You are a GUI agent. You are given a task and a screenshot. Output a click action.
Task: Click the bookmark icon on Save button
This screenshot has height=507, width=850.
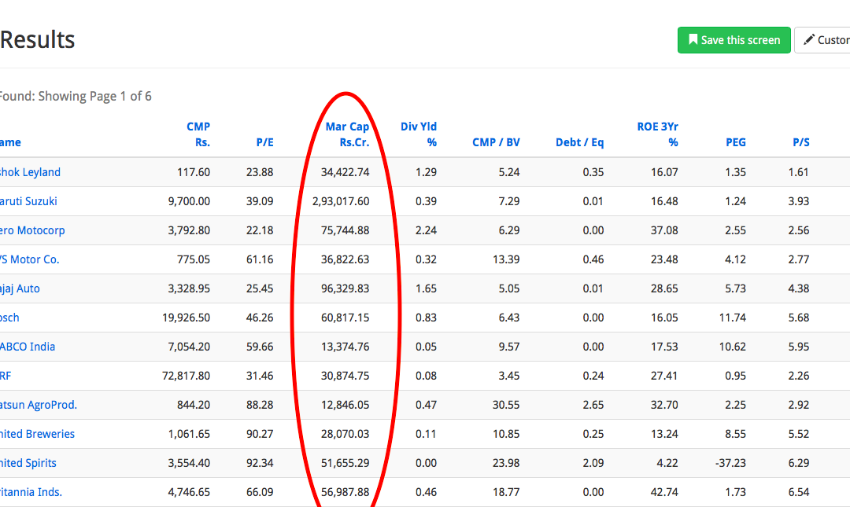click(x=693, y=39)
